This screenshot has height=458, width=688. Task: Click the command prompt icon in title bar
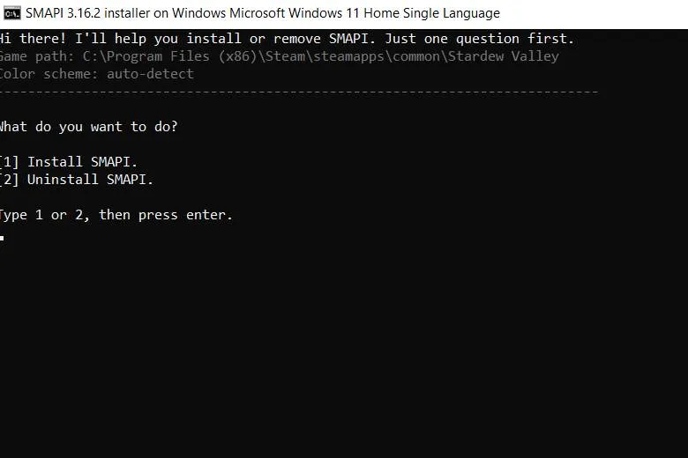[x=12, y=13]
